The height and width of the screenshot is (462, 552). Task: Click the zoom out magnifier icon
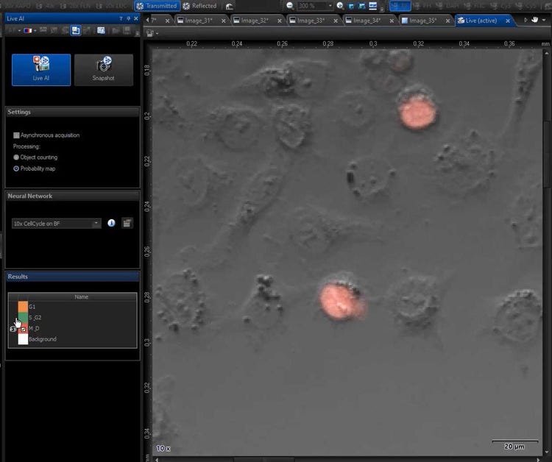click(290, 6)
